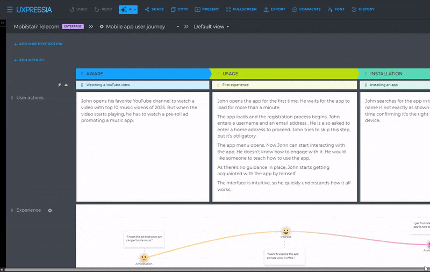This screenshot has height=272, width=430.
Task: Click 'Watching a YouTube video' substage
Action: click(142, 85)
